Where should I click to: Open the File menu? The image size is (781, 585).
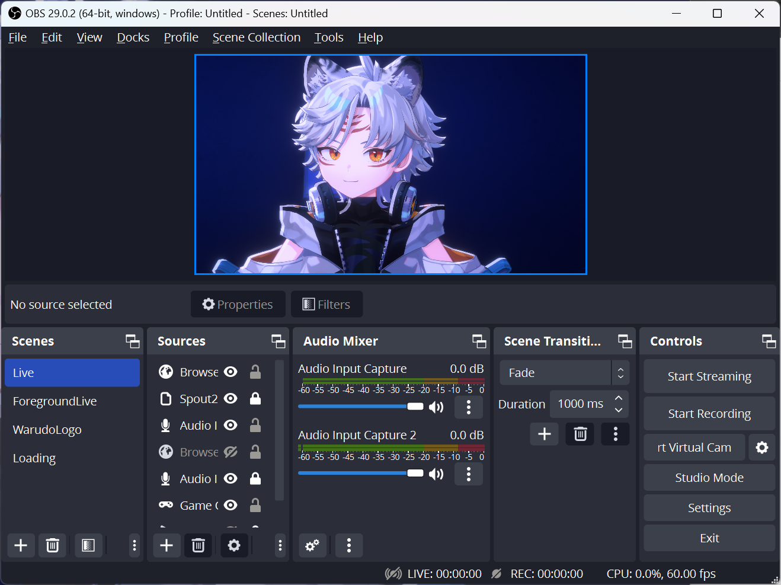[x=18, y=37]
